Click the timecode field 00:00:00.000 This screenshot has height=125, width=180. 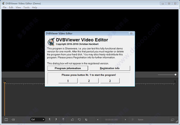[111, 120]
